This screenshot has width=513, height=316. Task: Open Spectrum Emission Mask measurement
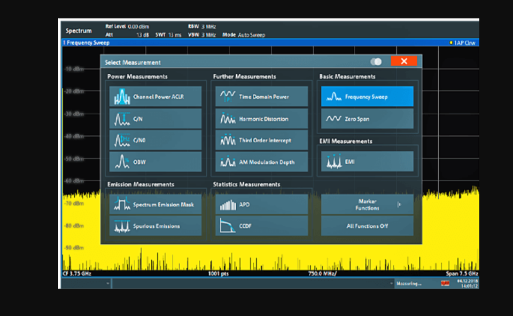(156, 204)
